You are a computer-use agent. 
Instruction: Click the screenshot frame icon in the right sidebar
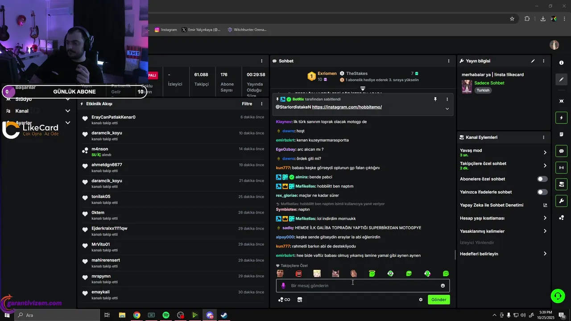click(562, 101)
